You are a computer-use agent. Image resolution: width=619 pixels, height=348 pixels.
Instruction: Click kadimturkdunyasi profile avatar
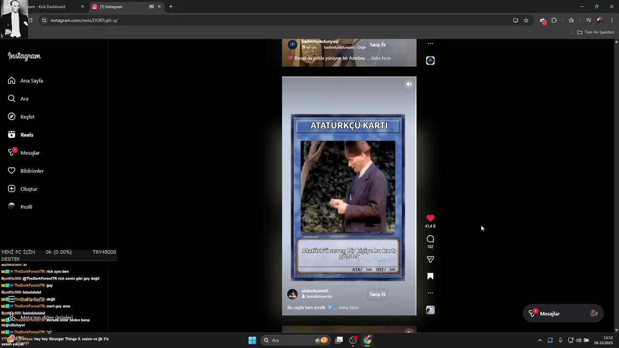(x=293, y=45)
